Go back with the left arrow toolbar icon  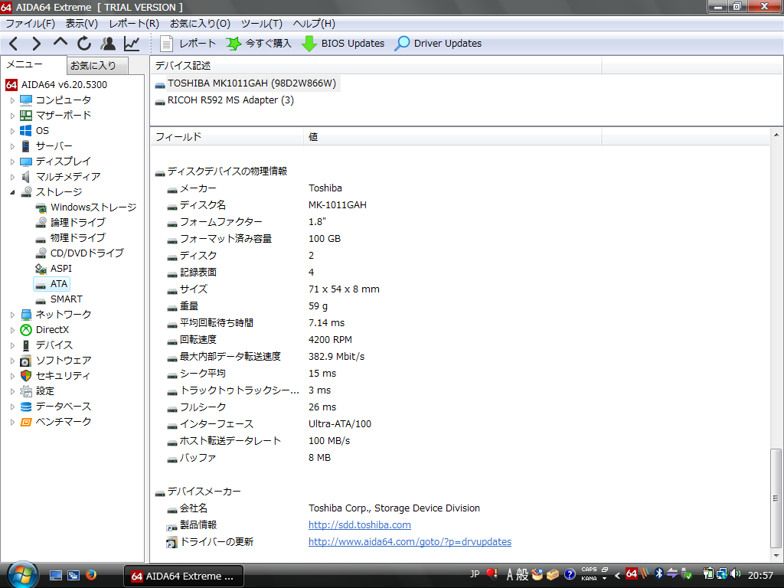click(x=14, y=44)
